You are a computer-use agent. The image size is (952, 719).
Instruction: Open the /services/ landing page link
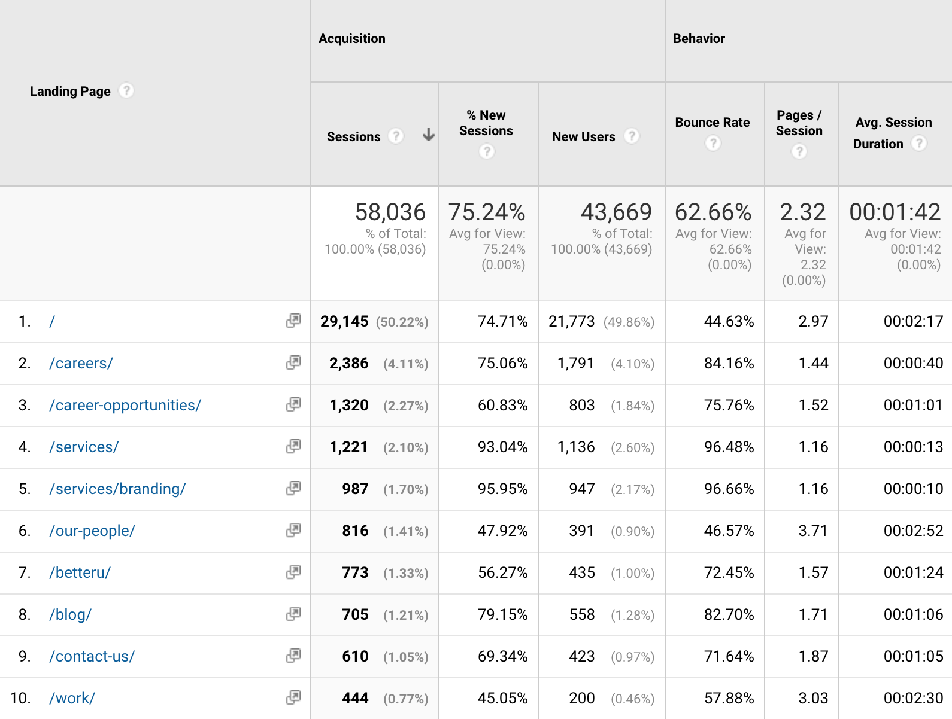[84, 447]
